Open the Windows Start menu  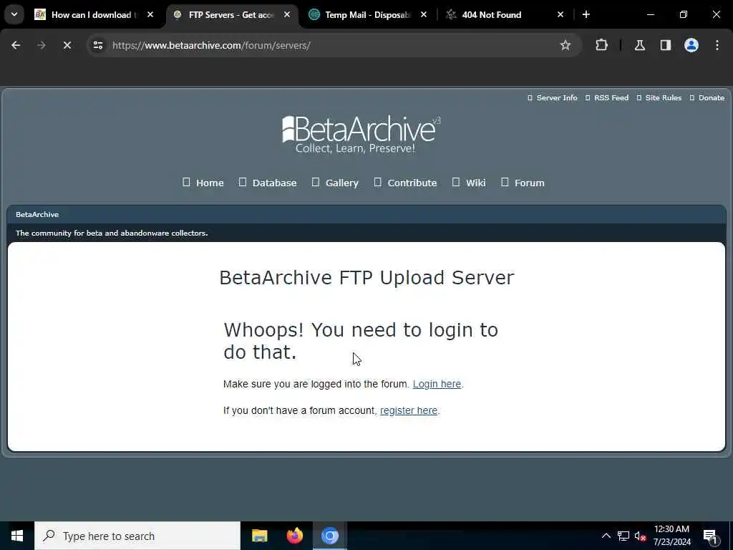(x=17, y=536)
